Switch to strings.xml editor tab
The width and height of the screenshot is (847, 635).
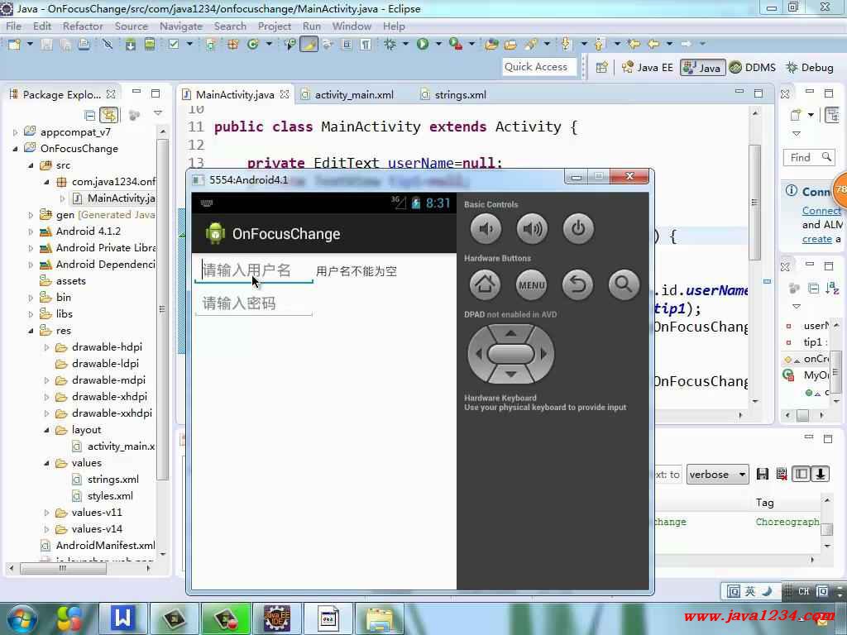[x=460, y=95]
